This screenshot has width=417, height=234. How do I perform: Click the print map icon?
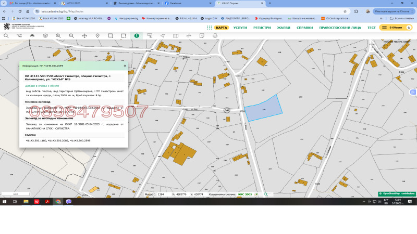tap(215, 35)
